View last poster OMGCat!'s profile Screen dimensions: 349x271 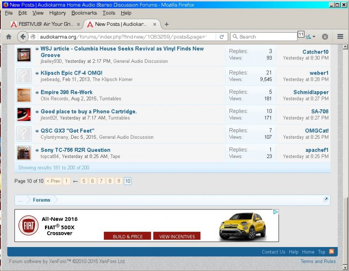[x=317, y=131]
